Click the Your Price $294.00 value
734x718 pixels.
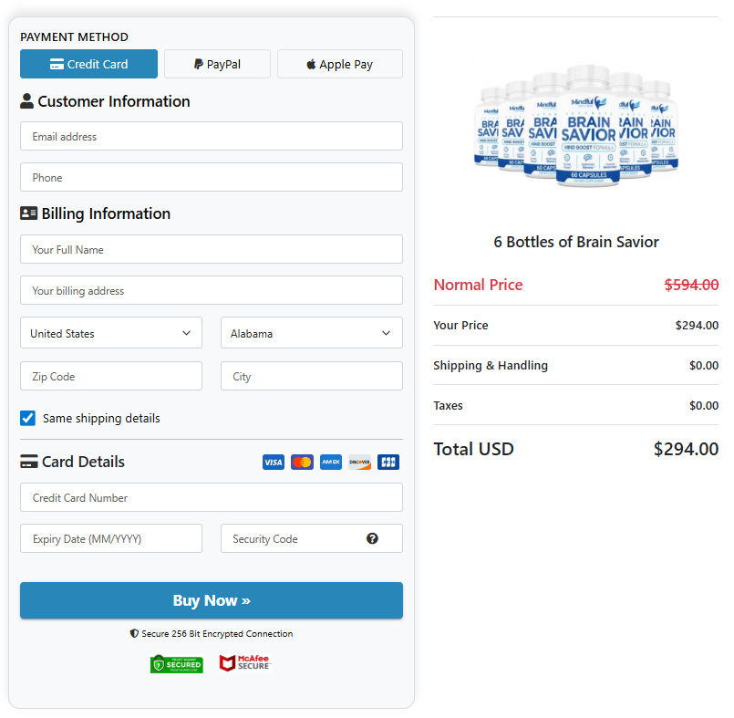697,326
